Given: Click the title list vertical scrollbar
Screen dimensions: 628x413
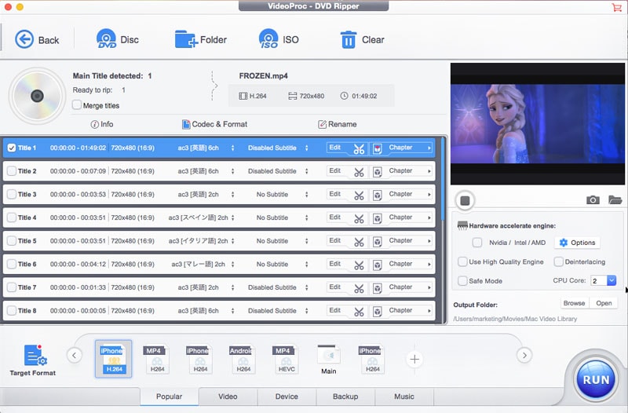Looking at the screenshot, I should tap(443, 178).
